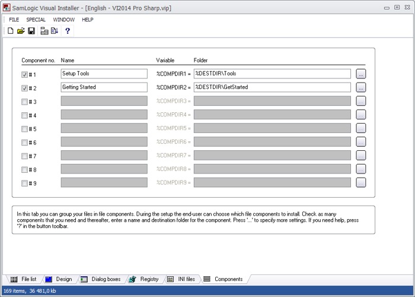Click the 'Folder' column header
This screenshot has width=415, height=297.
click(200, 61)
